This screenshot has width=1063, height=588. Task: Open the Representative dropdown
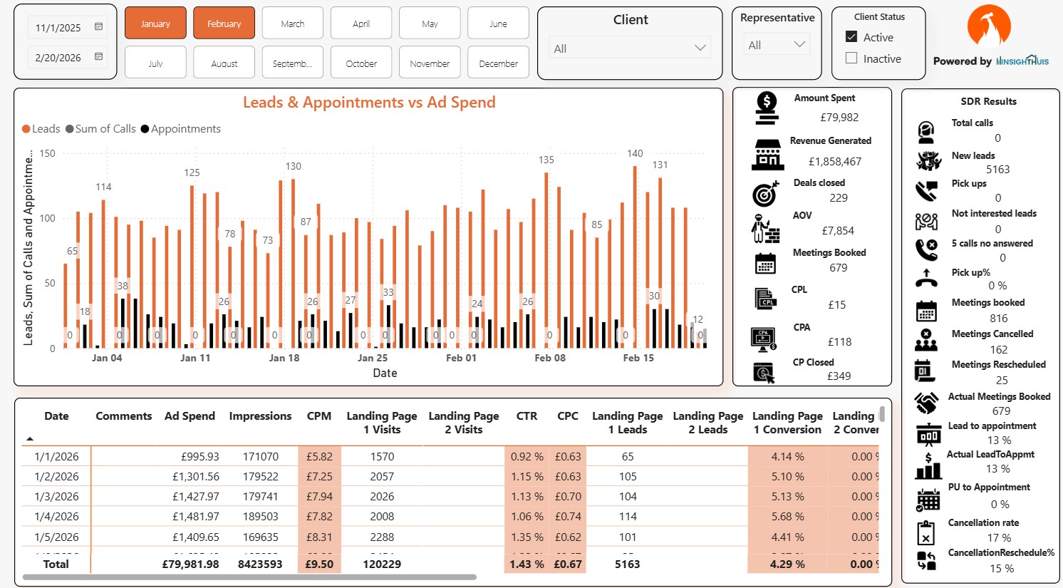pyautogui.click(x=777, y=44)
